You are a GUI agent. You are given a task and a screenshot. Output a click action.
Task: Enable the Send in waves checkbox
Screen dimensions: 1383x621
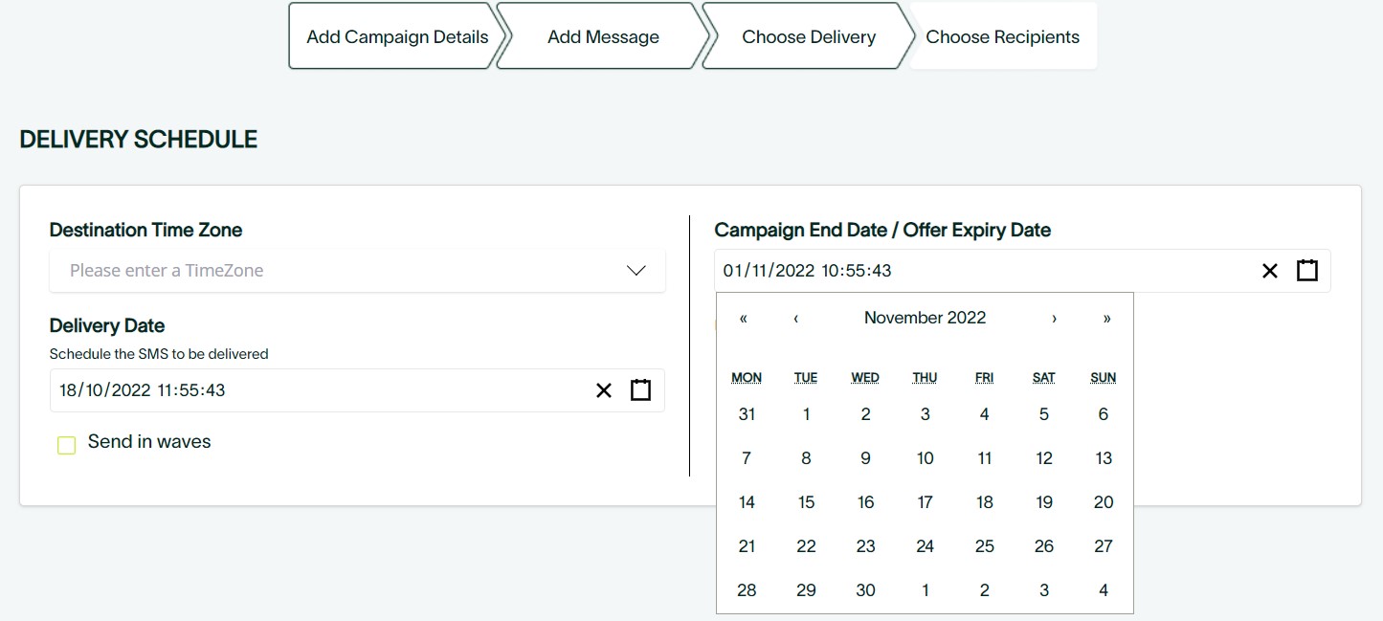coord(66,445)
